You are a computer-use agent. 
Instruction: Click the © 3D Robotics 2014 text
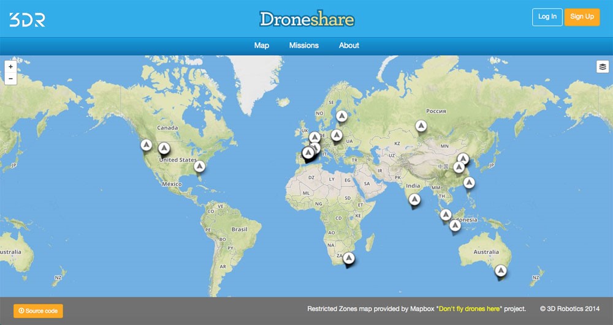tap(569, 308)
